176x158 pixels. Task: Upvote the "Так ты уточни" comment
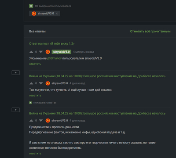31,83
